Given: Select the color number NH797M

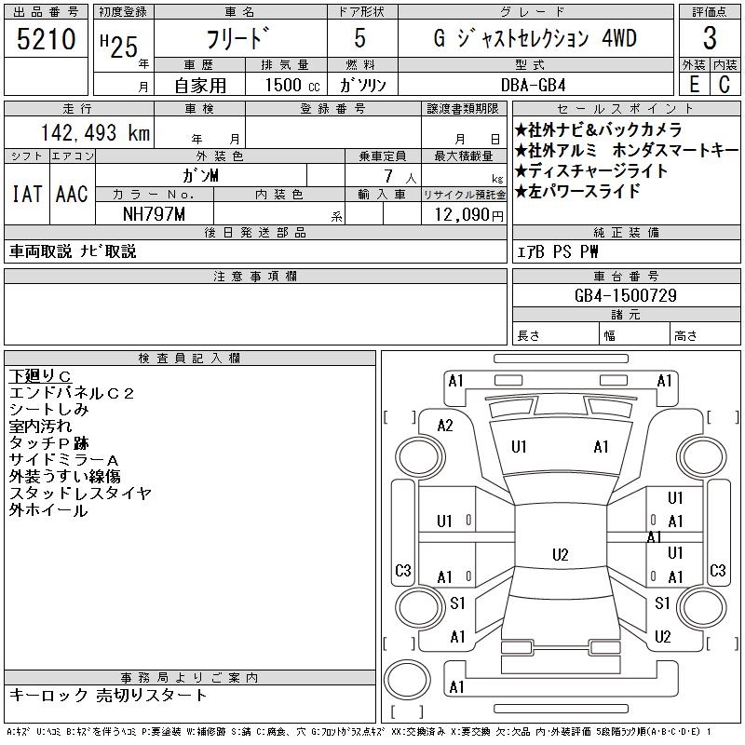Looking at the screenshot, I should point(155,214).
